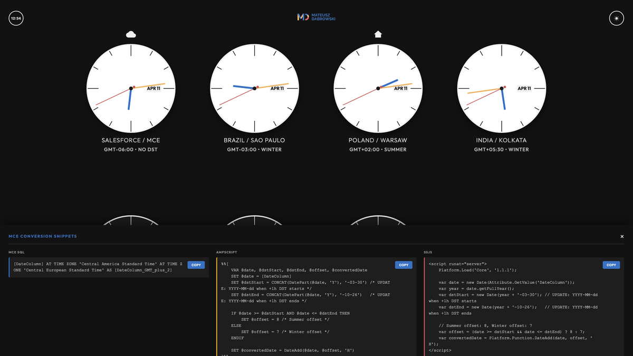Viewport: 633px width, 356px height.
Task: Click the INDIA / KOLKATA label
Action: 501,140
